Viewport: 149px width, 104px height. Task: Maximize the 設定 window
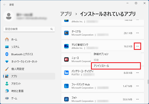click(136, 3)
